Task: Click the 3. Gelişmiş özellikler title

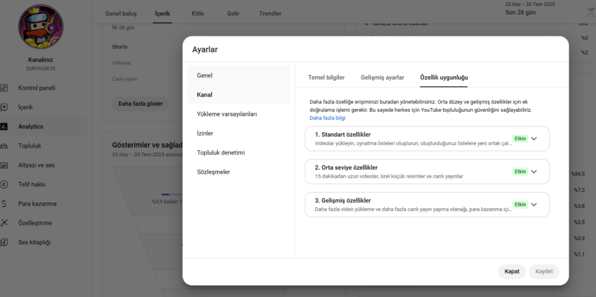Action: point(343,200)
